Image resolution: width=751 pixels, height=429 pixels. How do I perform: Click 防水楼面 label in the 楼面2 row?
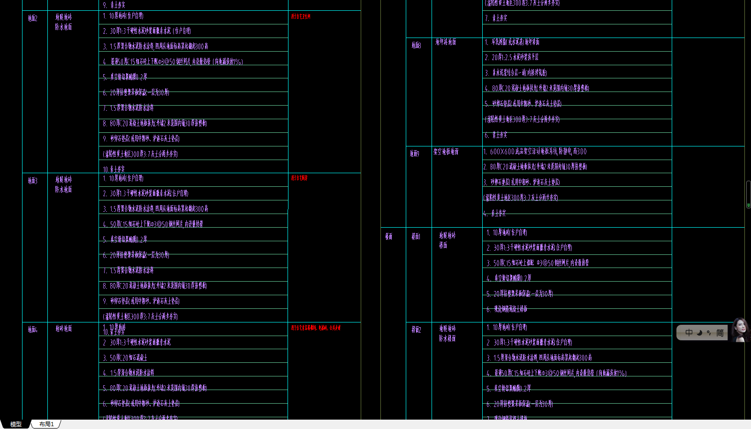(447, 338)
